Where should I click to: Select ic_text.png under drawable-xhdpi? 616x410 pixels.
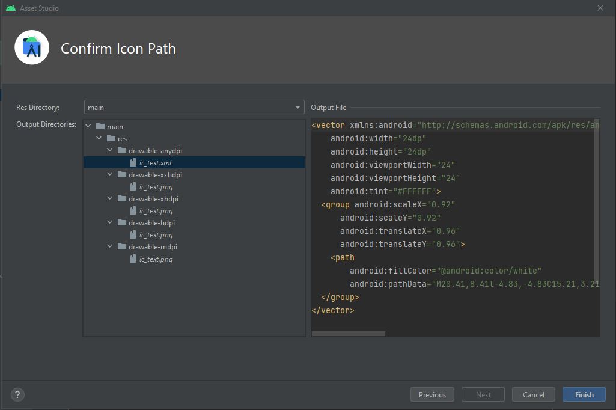click(x=156, y=211)
